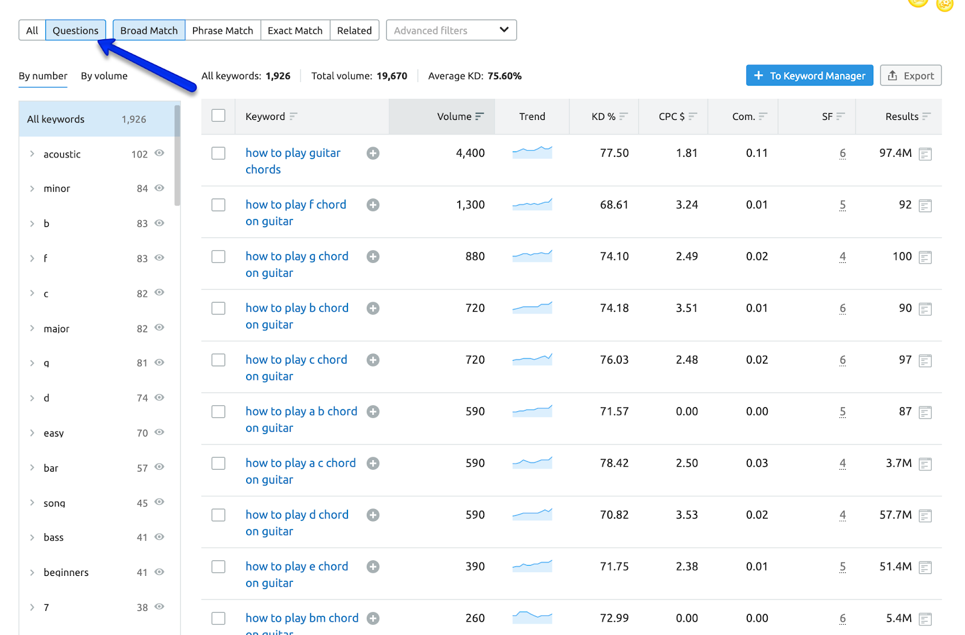
Task: Sort groups By volume
Action: coord(104,76)
